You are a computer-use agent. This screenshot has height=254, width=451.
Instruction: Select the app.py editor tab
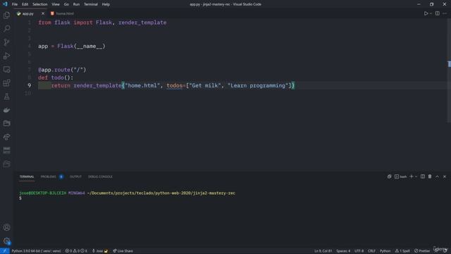(x=28, y=13)
